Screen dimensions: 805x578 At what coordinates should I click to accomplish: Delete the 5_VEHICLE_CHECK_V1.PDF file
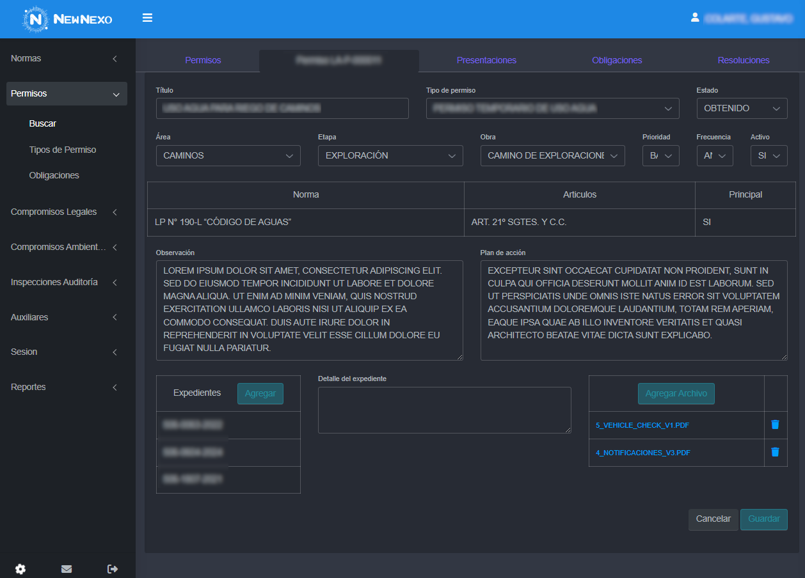(775, 425)
